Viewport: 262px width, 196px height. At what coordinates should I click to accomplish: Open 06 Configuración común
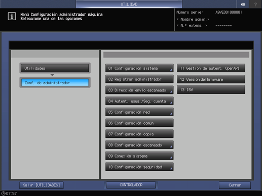[139, 123]
